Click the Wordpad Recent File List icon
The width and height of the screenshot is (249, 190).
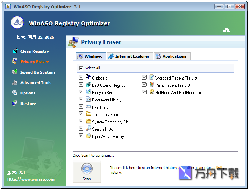coord(152,77)
